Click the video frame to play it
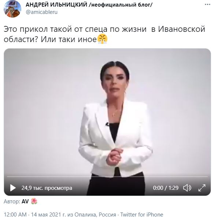This screenshot has height=222, width=214. (x=107, y=112)
